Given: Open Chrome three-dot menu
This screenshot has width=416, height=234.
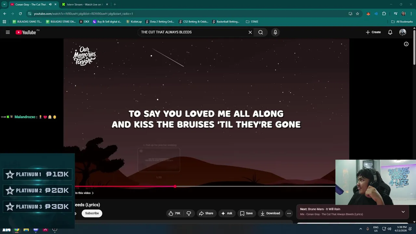Looking at the screenshot, I should click(x=411, y=14).
